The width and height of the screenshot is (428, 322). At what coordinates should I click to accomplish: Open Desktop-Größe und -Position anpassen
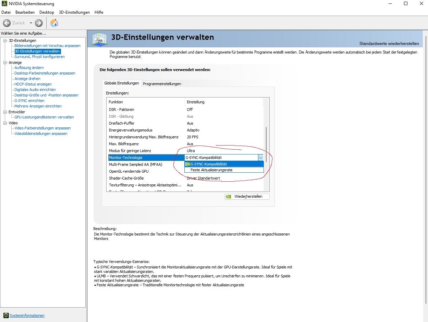(46, 95)
